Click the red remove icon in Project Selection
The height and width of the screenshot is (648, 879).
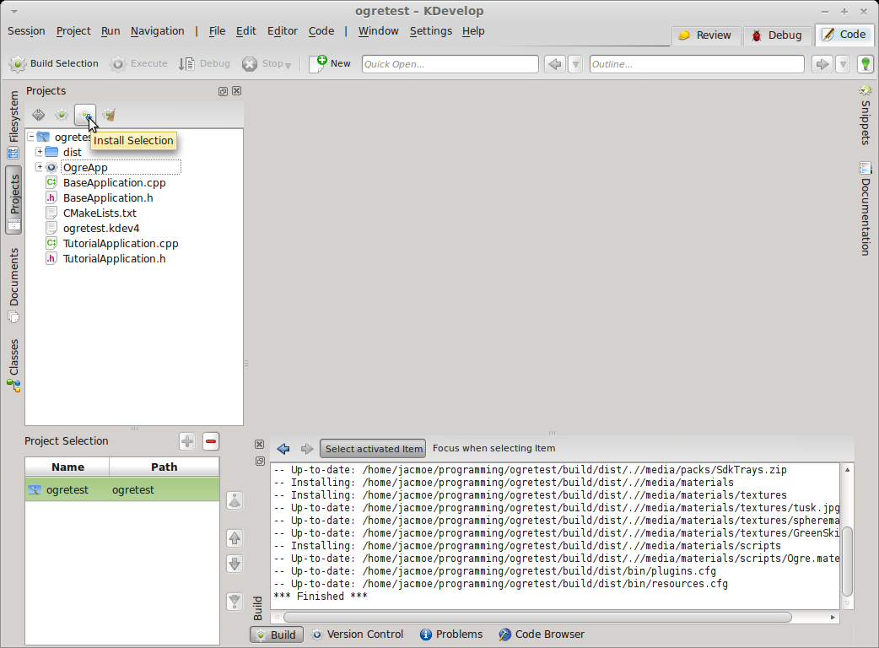tap(211, 442)
